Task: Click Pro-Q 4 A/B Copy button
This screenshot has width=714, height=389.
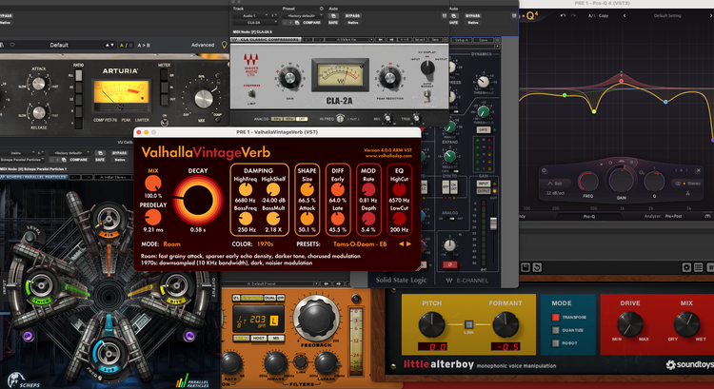Action: click(x=604, y=15)
